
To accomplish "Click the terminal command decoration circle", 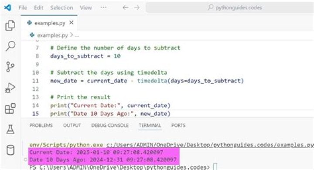I will click(x=25, y=160).
